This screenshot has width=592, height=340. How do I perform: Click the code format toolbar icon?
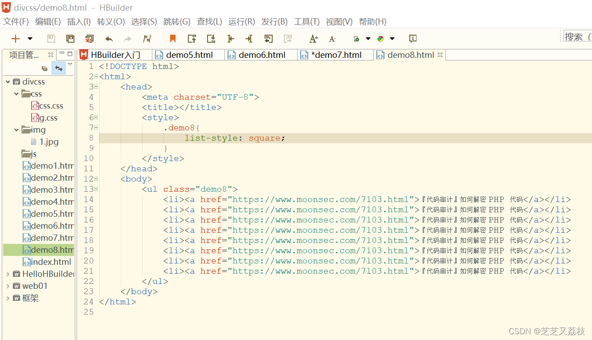147,39
